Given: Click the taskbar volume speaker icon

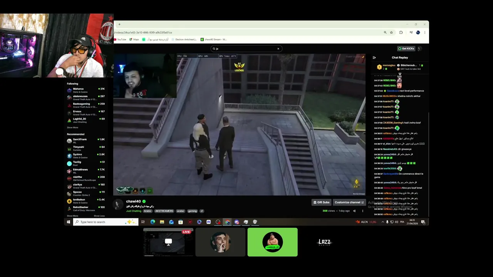Looking at the screenshot, I should coord(396,222).
